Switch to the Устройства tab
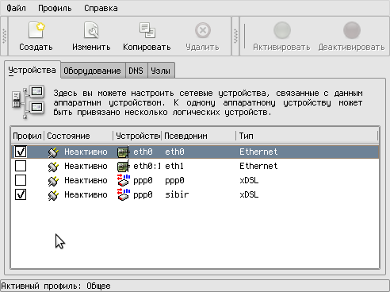This screenshot has height=292, width=390. point(32,70)
